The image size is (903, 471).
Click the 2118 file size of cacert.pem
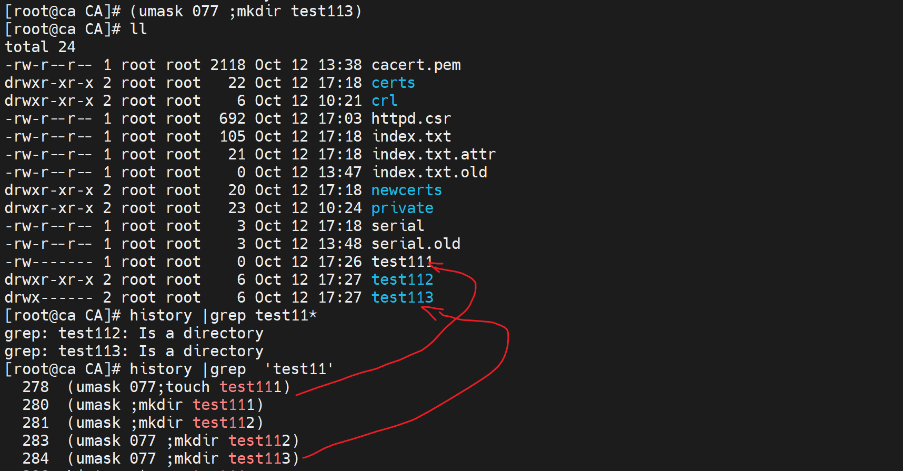(x=228, y=65)
